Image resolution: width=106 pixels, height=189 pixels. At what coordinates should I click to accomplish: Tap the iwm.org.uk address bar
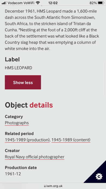pyautogui.click(x=53, y=186)
